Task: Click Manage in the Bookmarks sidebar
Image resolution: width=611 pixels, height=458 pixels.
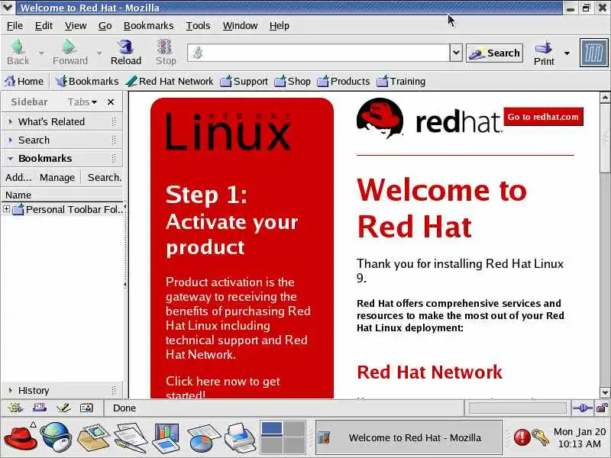Action: click(57, 178)
